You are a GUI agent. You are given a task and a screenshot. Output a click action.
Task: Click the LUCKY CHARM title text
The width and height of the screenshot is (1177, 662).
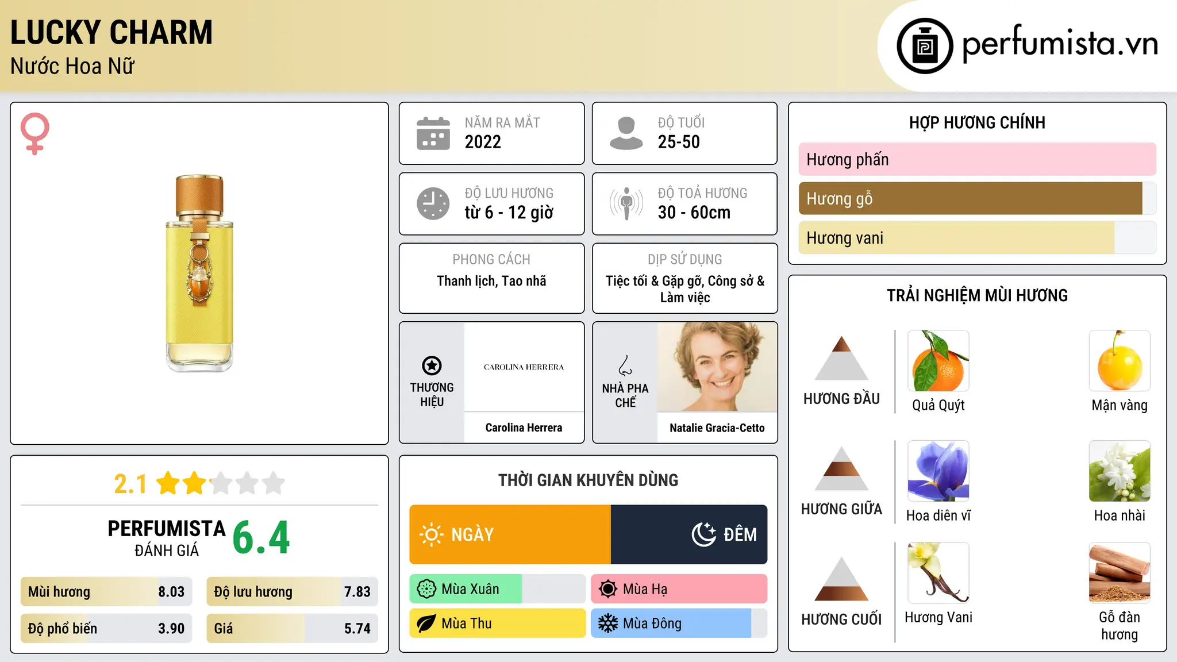(111, 32)
